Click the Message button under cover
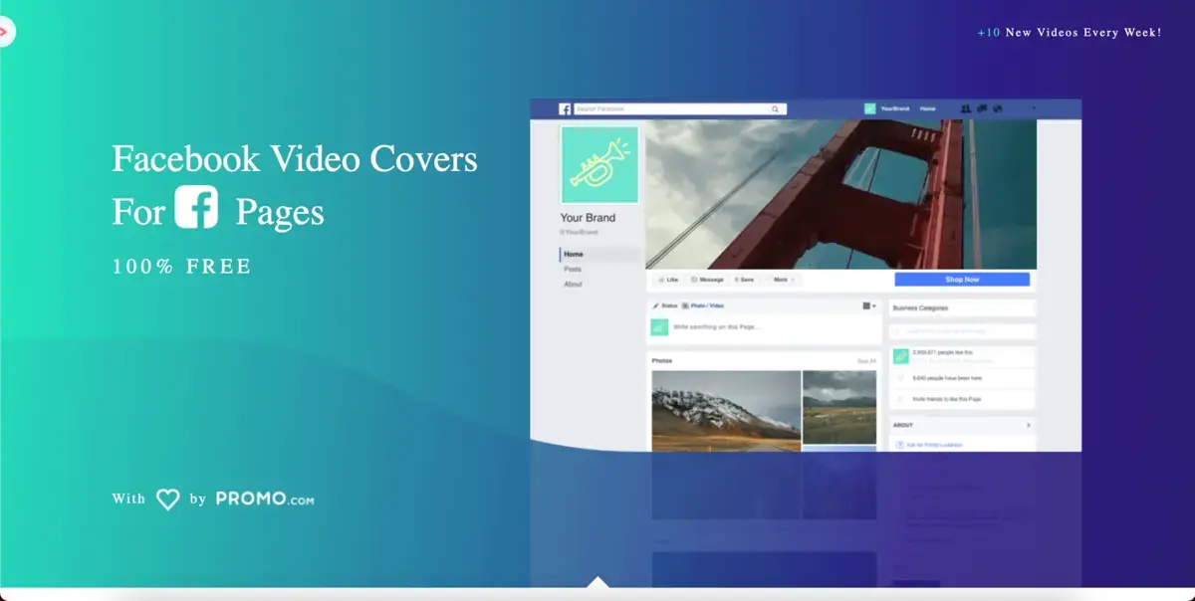The width and height of the screenshot is (1195, 601). [x=707, y=280]
